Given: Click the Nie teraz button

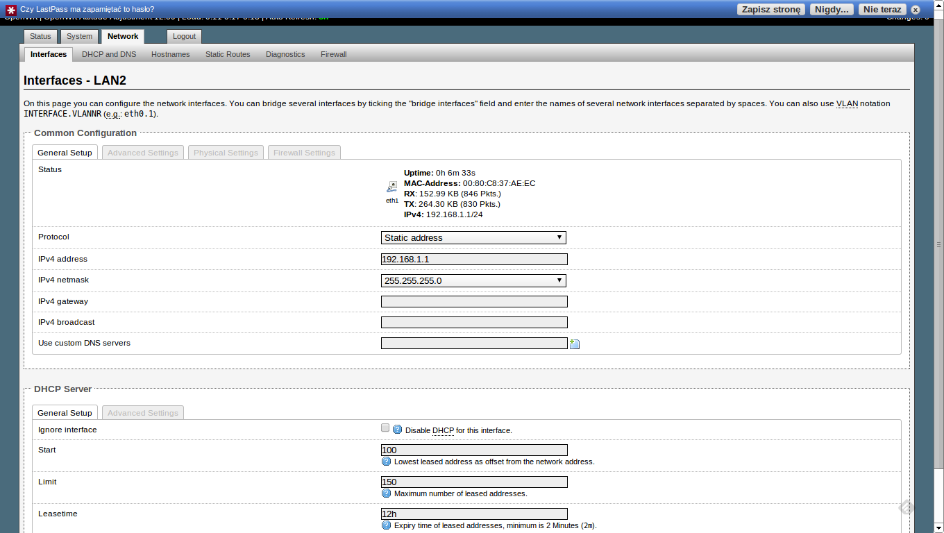Looking at the screenshot, I should point(882,10).
